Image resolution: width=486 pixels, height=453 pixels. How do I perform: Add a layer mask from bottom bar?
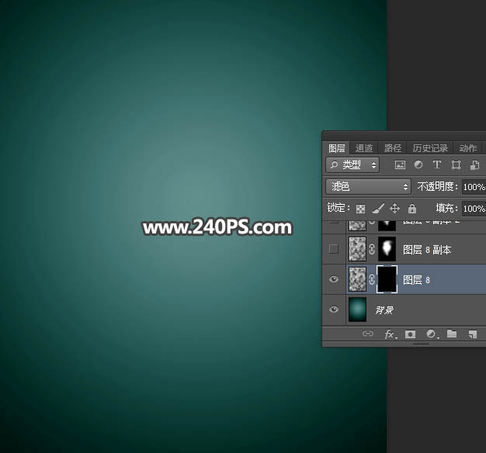411,334
